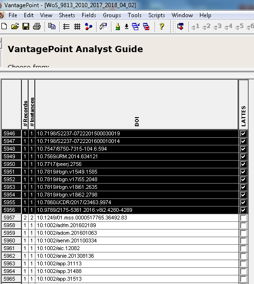Select DOI 10.1249/01.mss.0000517765.36492.83
This screenshot has height=284, width=254.
(137, 218)
